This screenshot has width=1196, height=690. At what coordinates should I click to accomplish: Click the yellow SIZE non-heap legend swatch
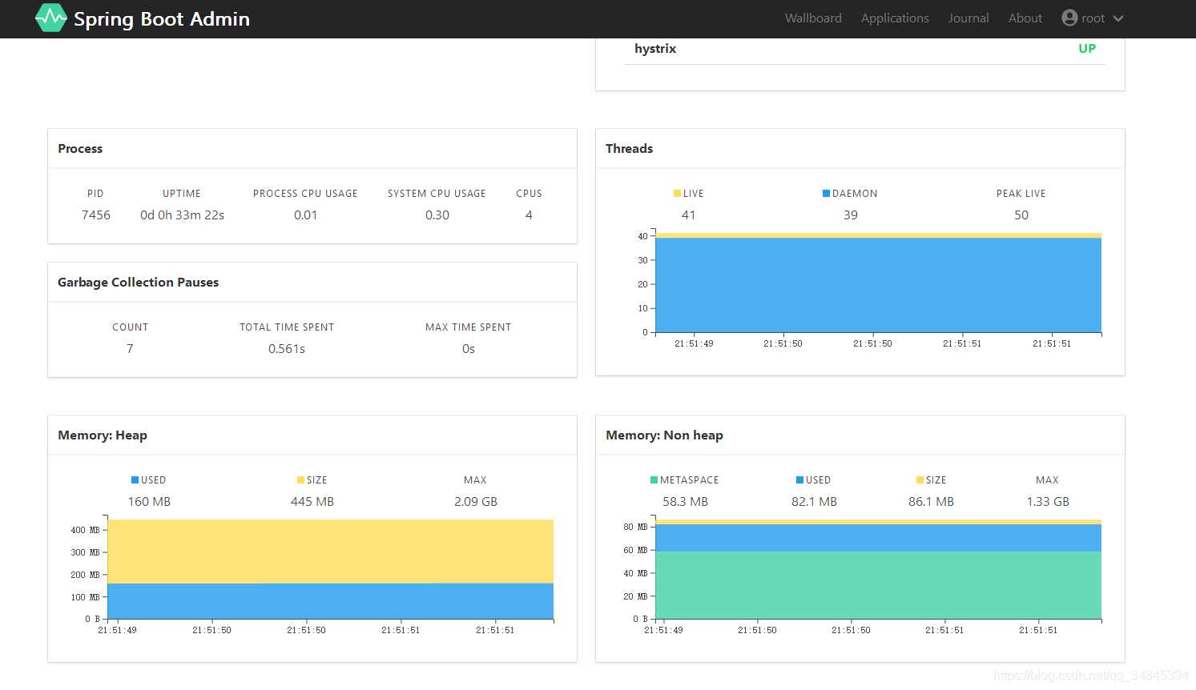(920, 480)
